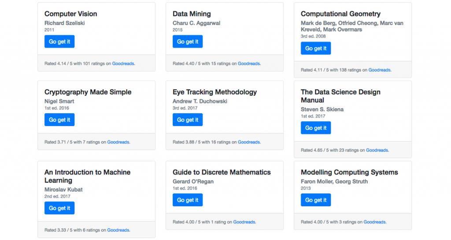Open Goodreads link for Data Mining rating
The image size is (451, 240).
click(x=249, y=63)
